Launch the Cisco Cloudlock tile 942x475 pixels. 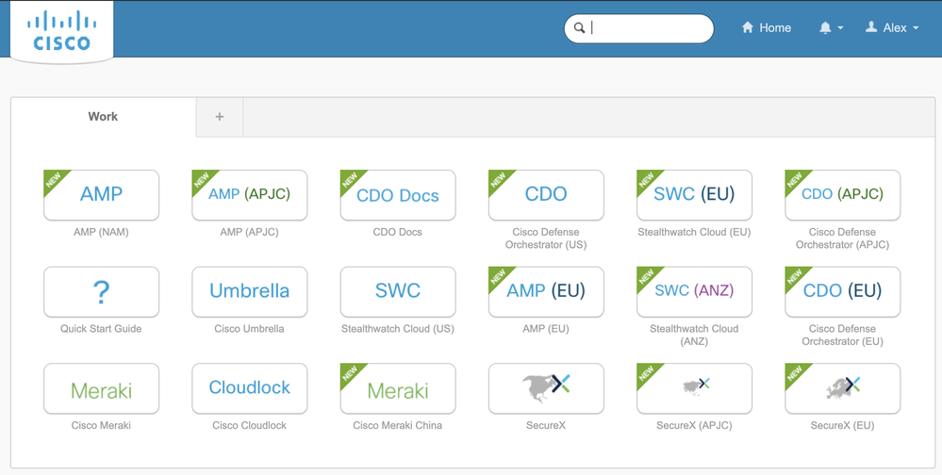pos(249,387)
